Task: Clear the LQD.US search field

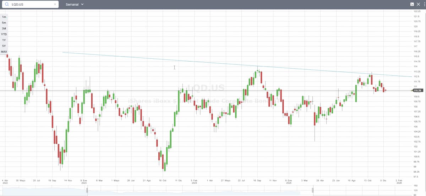Action: click(55, 4)
